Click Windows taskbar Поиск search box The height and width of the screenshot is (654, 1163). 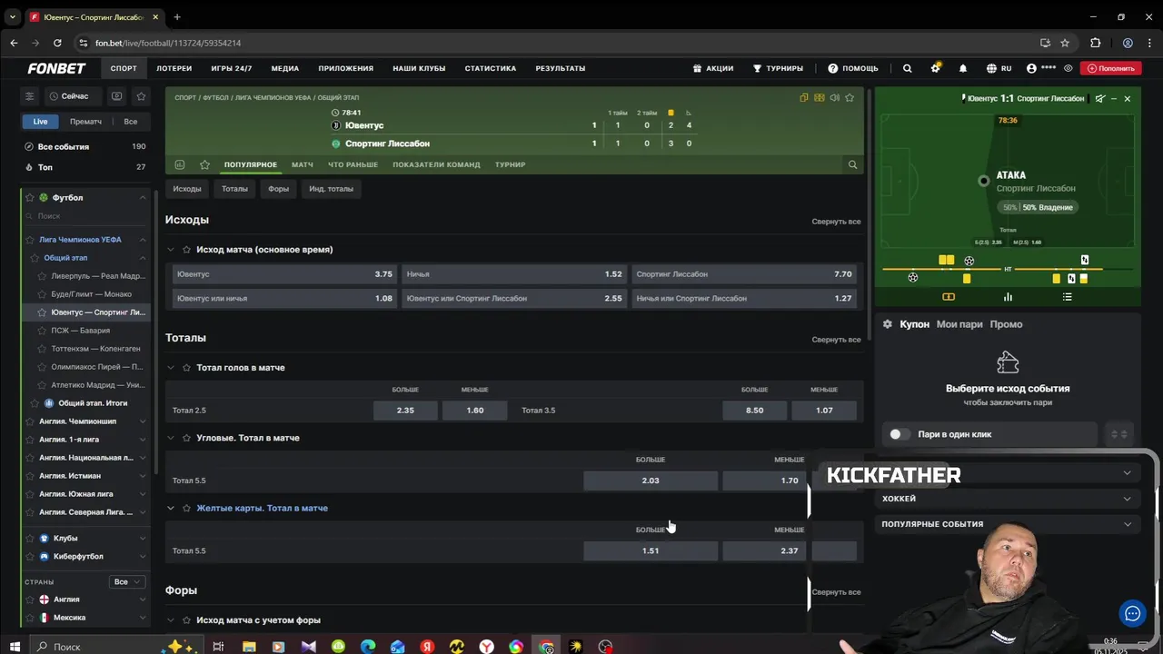tap(91, 647)
